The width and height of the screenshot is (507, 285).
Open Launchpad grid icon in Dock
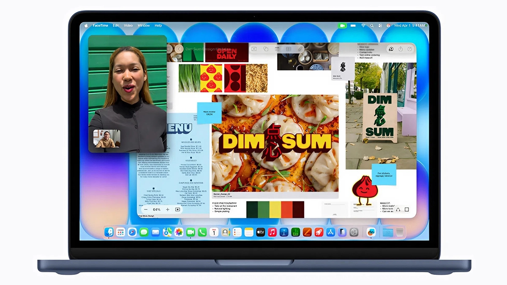[x=120, y=232]
